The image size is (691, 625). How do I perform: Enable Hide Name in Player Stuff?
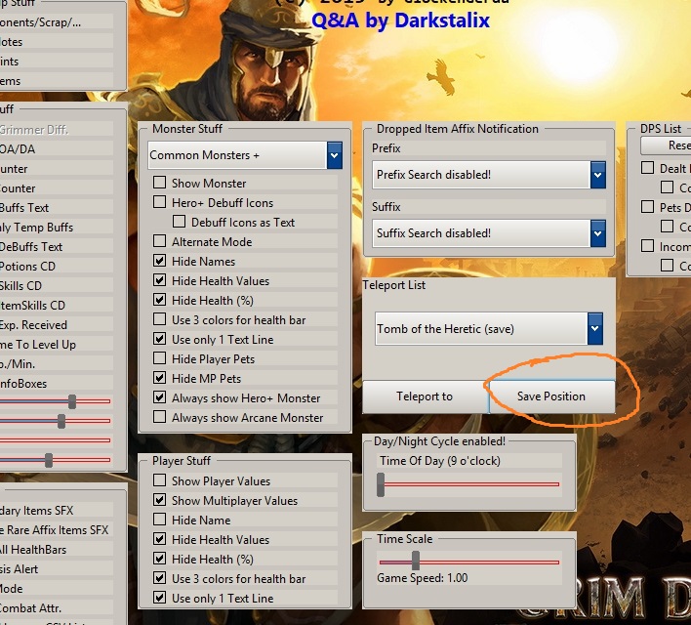(159, 520)
